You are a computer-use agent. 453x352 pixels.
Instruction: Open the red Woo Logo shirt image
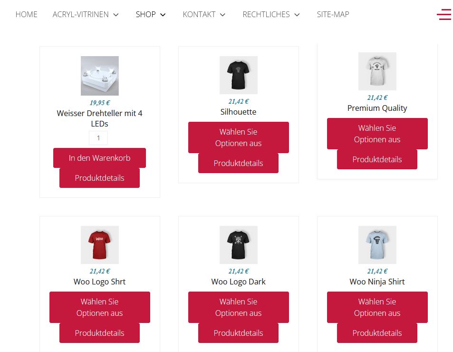(100, 245)
